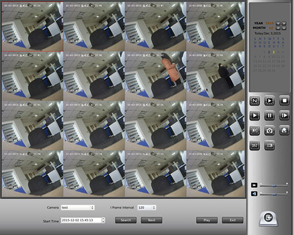Click the fast-forward speed icon
The image size is (294, 235).
click(x=254, y=185)
